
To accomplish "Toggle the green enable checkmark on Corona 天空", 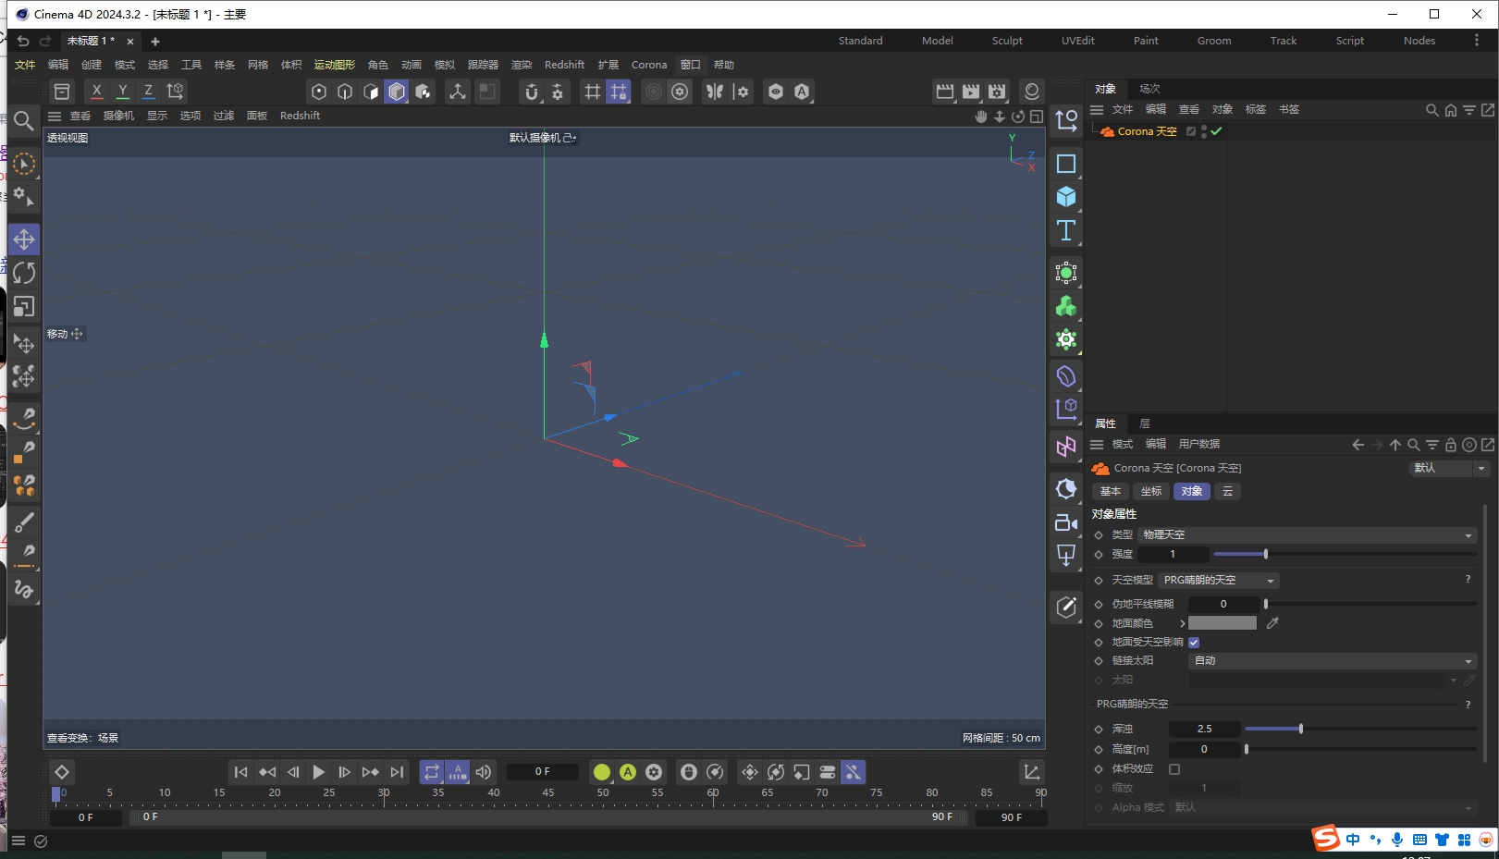I will pyautogui.click(x=1216, y=131).
